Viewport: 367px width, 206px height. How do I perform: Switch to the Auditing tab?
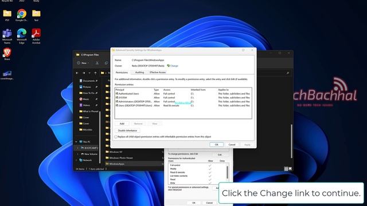point(139,73)
